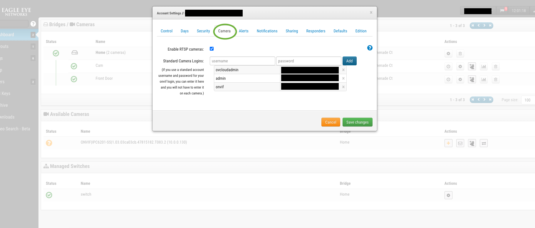Click the 'switch' row name
The height and width of the screenshot is (228, 535).
[x=86, y=194]
